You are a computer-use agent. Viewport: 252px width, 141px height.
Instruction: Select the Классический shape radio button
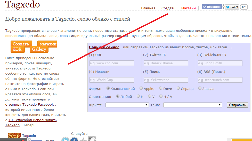108,88
